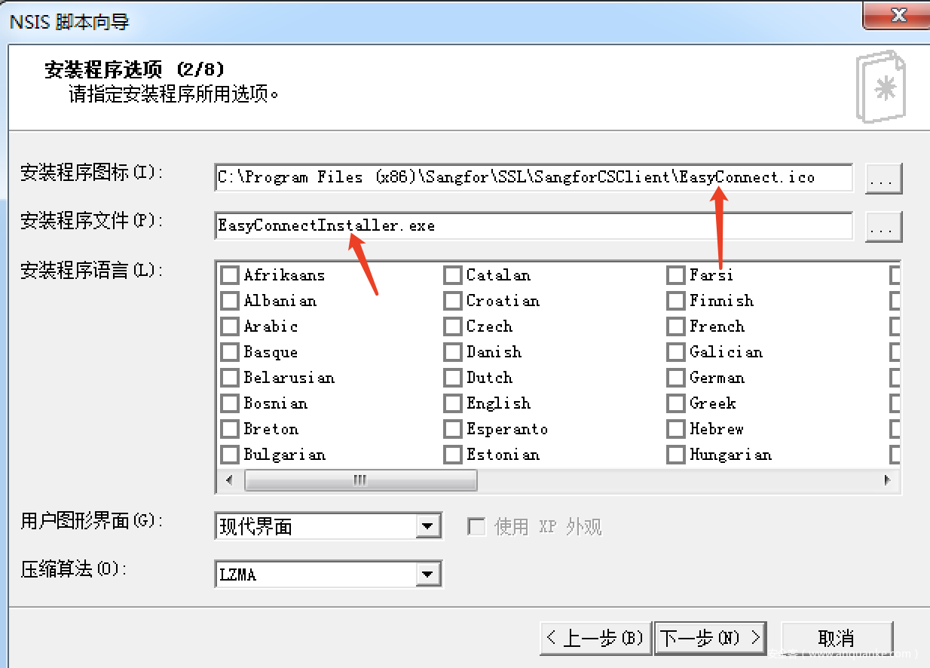Tick the Estonian language checkbox

pos(453,455)
